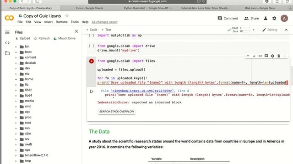The width and height of the screenshot is (293, 164).
Task: Open the Edit menu
Action: (28, 22)
